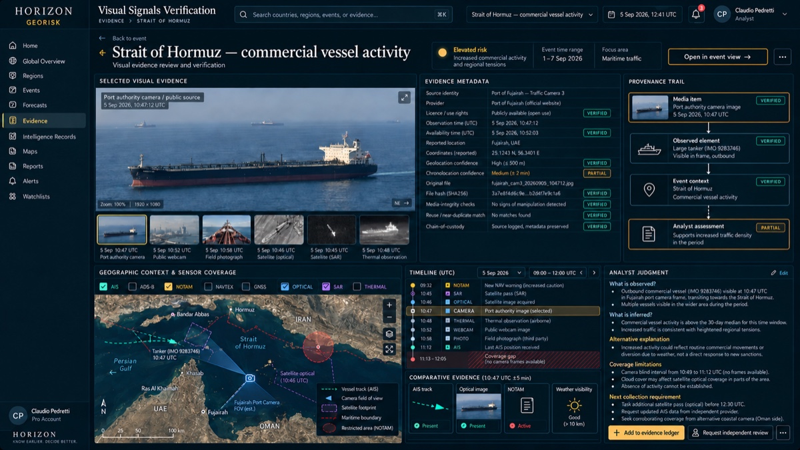
Task: Enable the ADS-B layer checkbox
Action: 132,287
